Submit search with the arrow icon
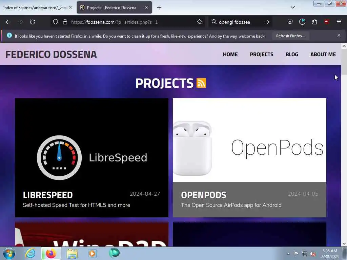Viewport: 347px width, 260px height. 267,22
